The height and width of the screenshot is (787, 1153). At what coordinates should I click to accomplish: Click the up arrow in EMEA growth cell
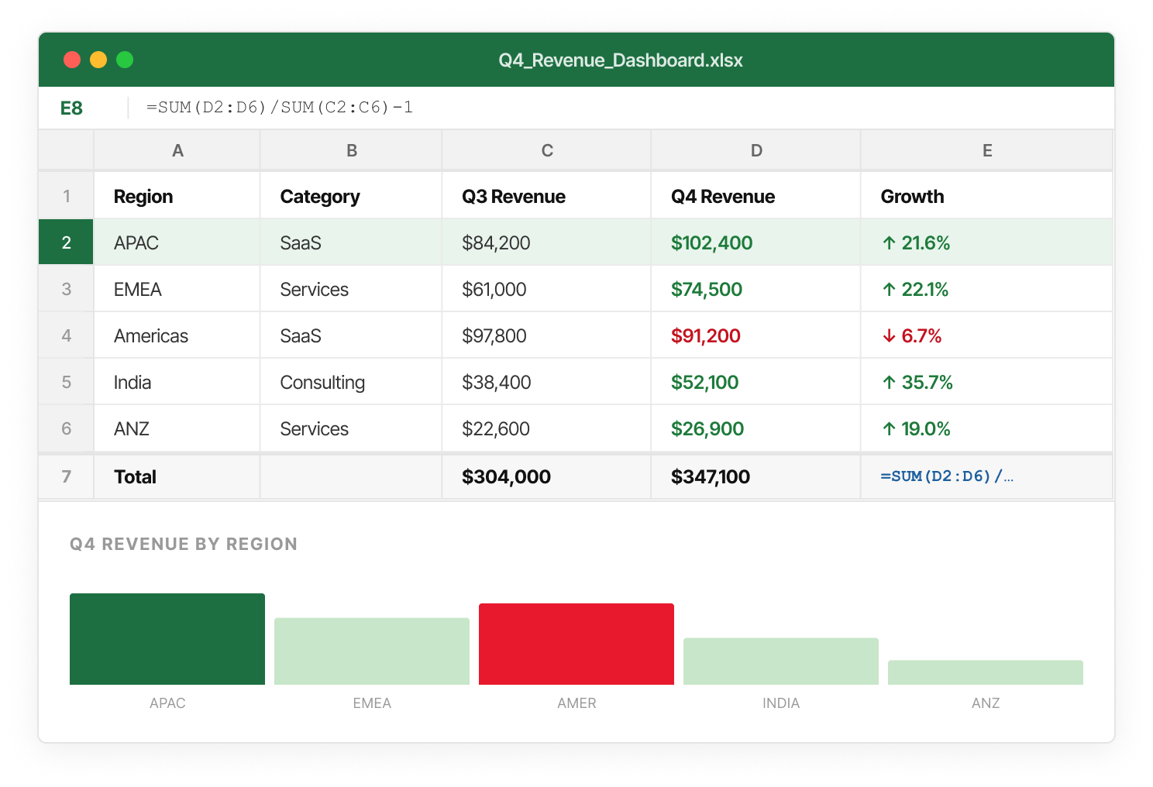click(889, 290)
